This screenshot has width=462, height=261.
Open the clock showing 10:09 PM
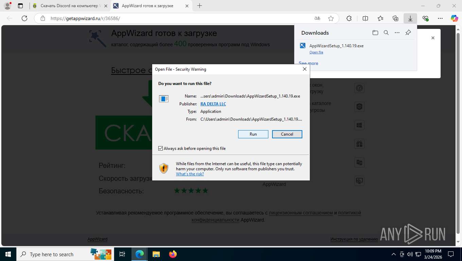(x=433, y=254)
